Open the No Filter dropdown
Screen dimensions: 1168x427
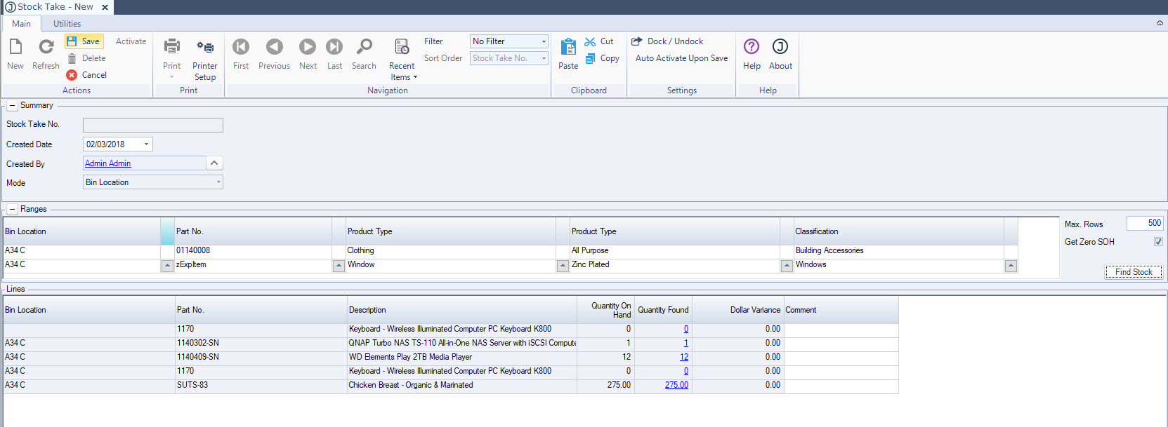tap(543, 41)
